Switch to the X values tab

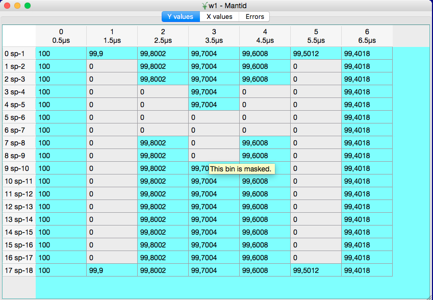(x=219, y=17)
